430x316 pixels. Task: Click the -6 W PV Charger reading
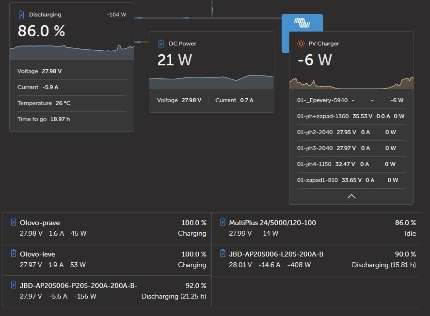click(x=315, y=60)
